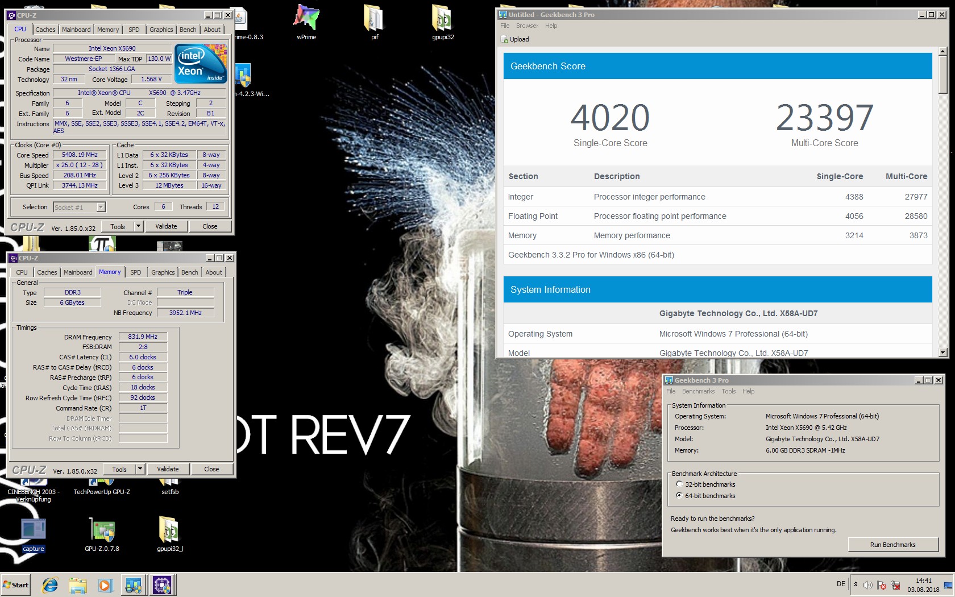955x597 pixels.
Task: Switch to Caches tab in top CPU-Z
Action: [x=45, y=30]
